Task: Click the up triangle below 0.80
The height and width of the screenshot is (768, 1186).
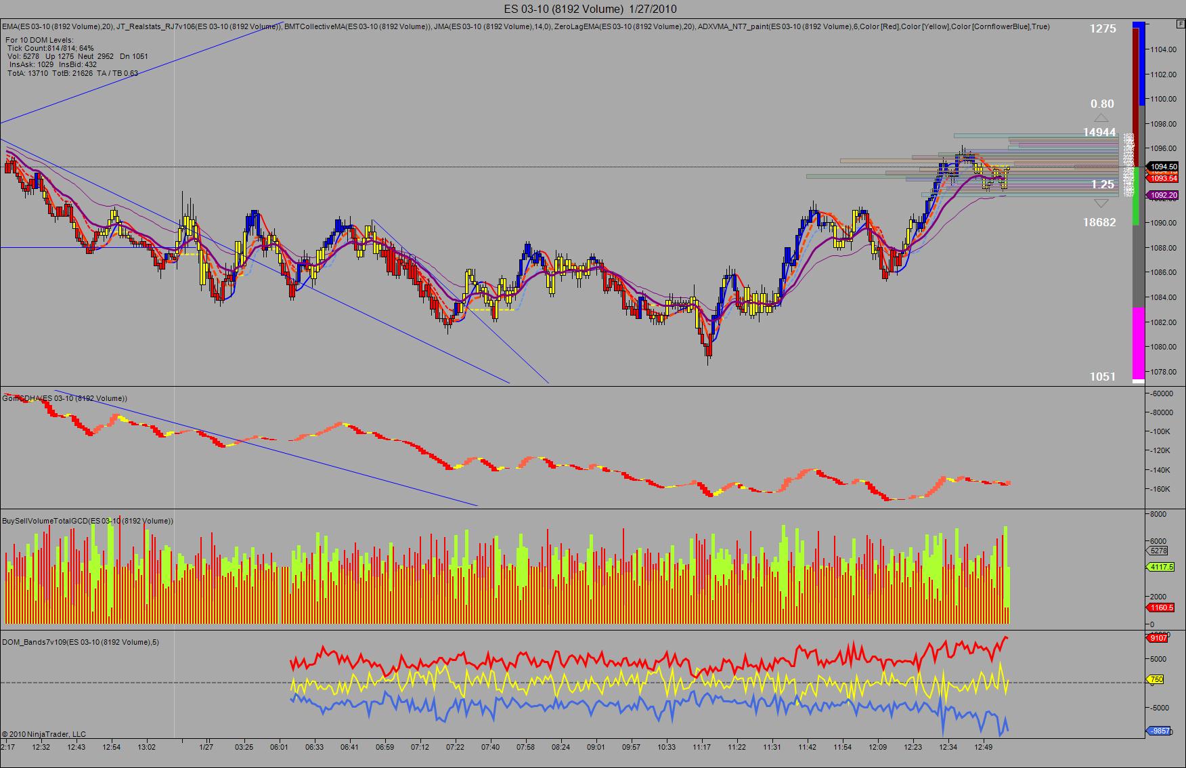Action: click(1101, 118)
